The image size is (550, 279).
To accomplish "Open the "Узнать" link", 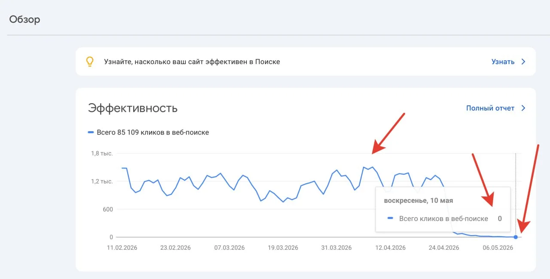I will [x=503, y=61].
